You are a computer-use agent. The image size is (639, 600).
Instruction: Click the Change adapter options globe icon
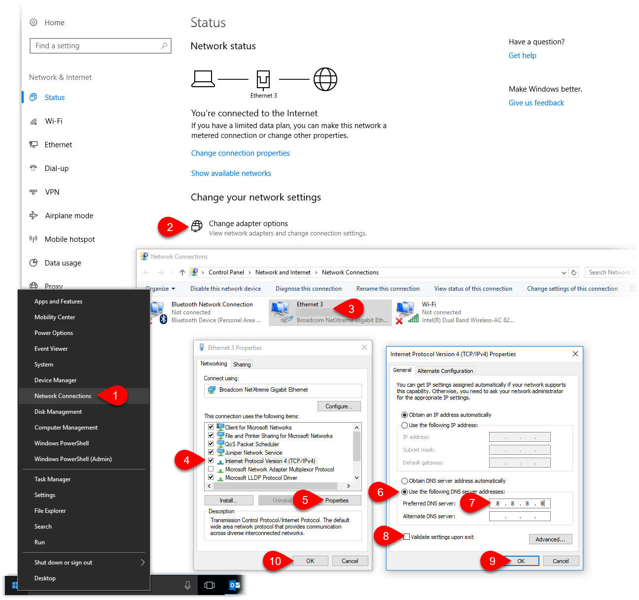[197, 226]
